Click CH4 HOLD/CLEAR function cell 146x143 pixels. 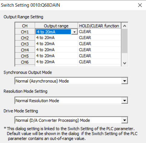click(100, 50)
